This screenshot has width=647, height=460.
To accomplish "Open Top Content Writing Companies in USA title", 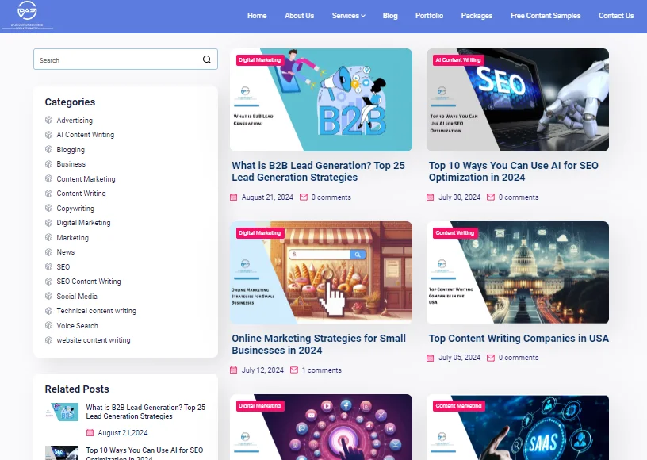I will 519,339.
